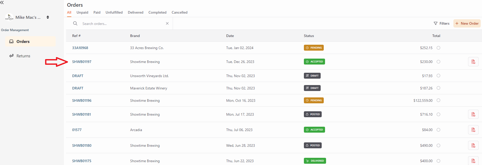This screenshot has height=165, width=482.
Task: Switch to the Delivered tab
Action: [x=136, y=12]
